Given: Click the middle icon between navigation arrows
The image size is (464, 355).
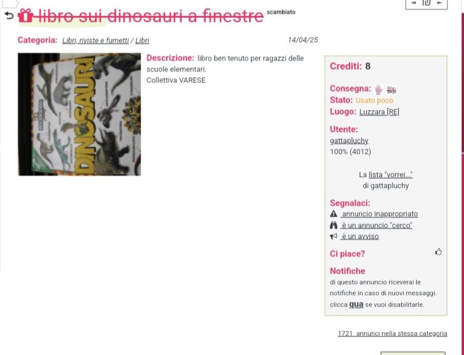Looking at the screenshot, I should click(x=427, y=3).
